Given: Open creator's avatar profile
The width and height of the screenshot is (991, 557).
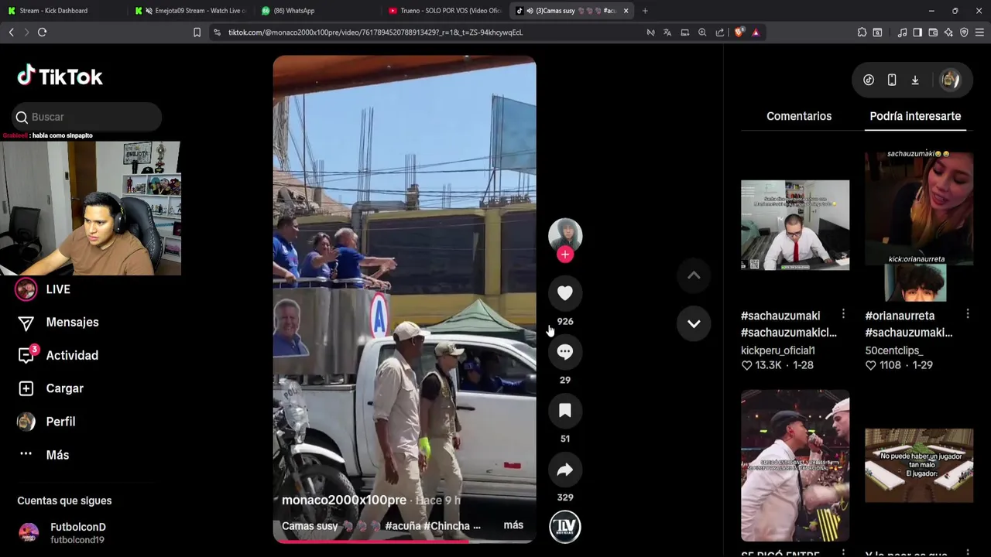Looking at the screenshot, I should click(x=565, y=234).
